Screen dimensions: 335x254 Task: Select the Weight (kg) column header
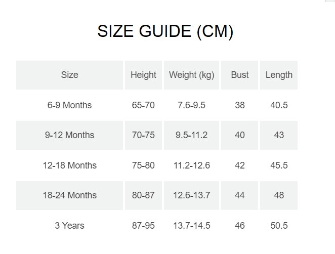click(x=191, y=75)
